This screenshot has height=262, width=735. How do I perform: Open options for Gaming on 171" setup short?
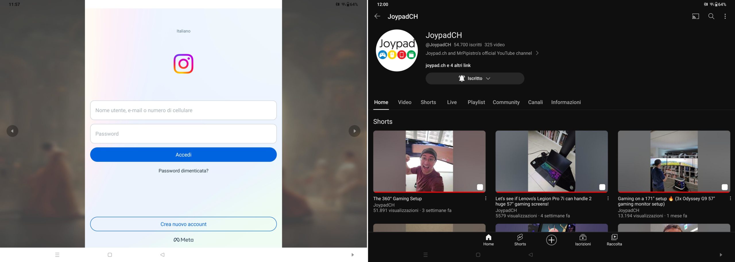pyautogui.click(x=730, y=198)
